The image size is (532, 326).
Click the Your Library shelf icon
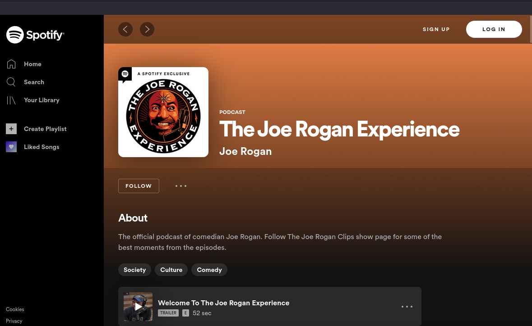[11, 100]
